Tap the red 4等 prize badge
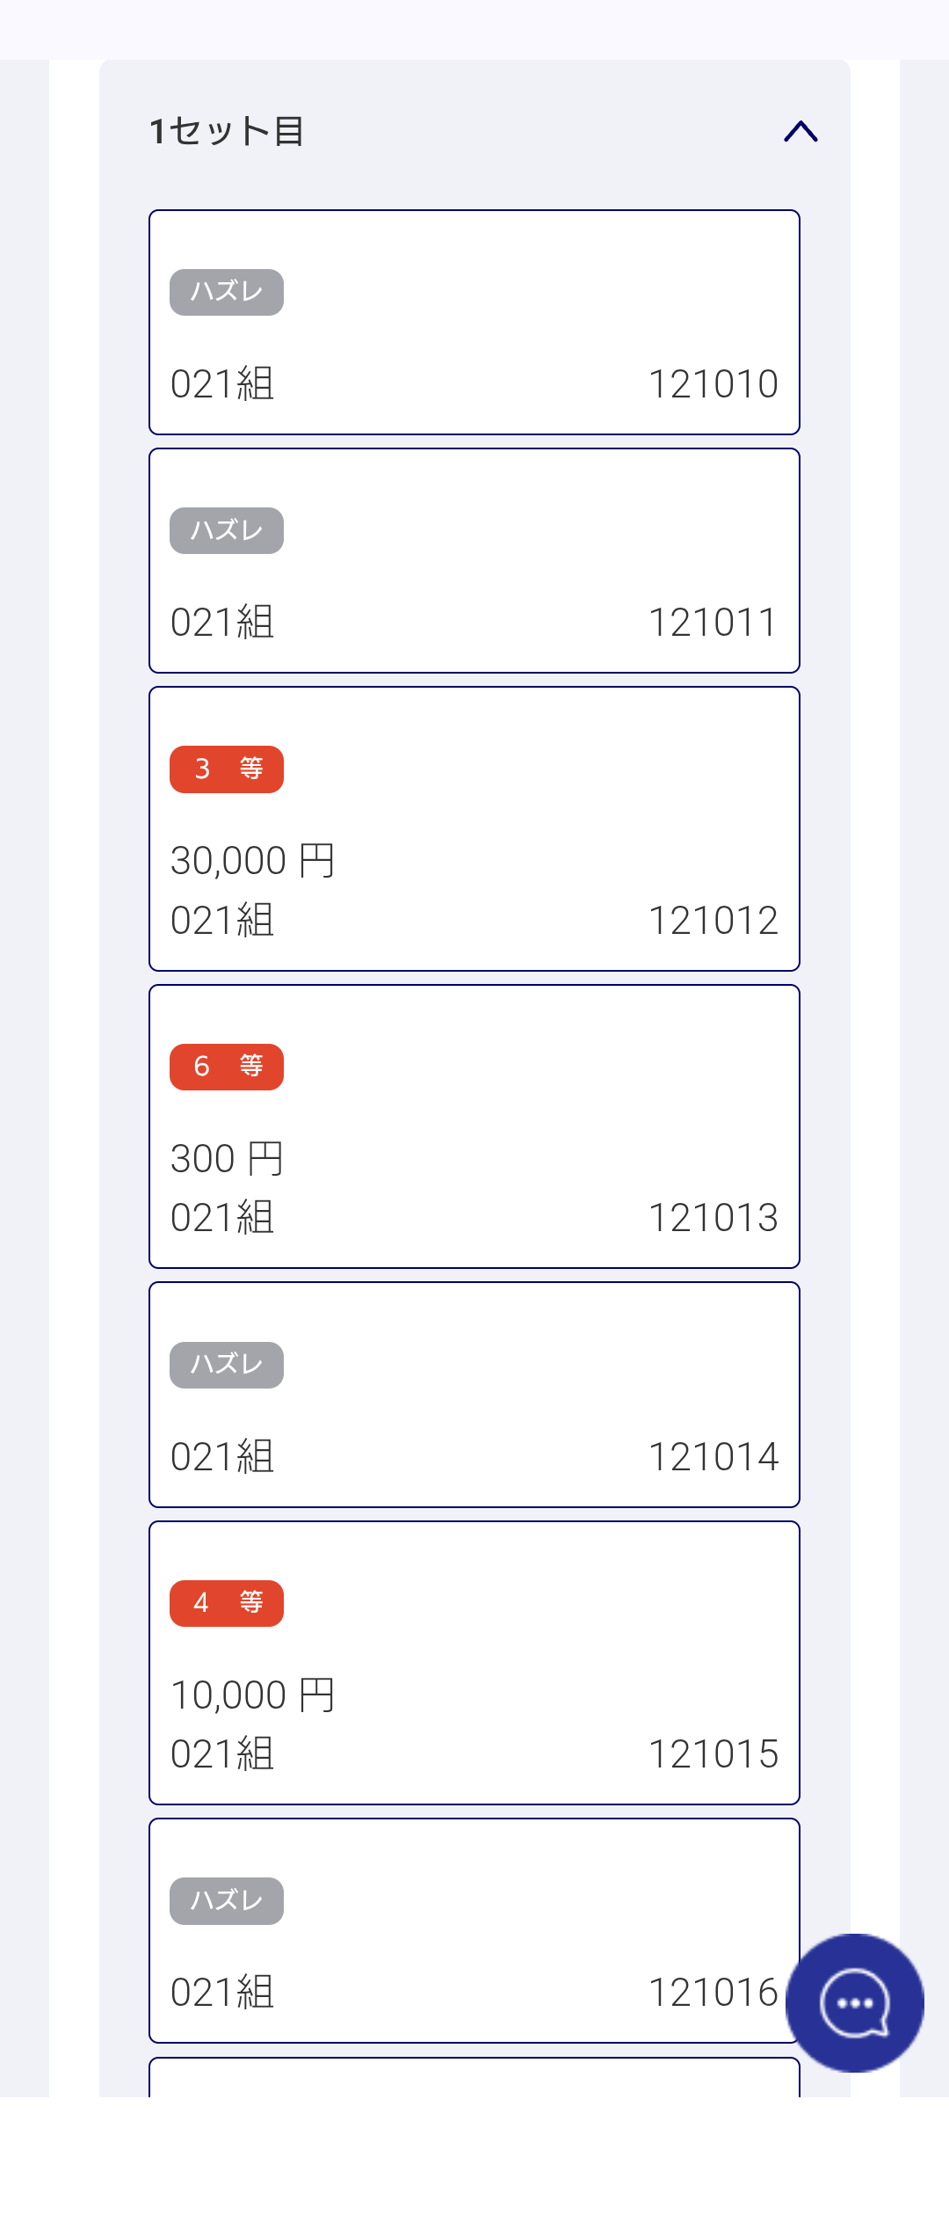 (227, 1603)
